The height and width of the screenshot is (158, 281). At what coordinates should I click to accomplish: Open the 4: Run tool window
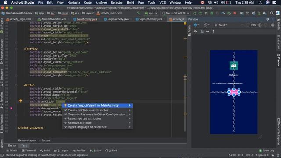tap(96, 151)
